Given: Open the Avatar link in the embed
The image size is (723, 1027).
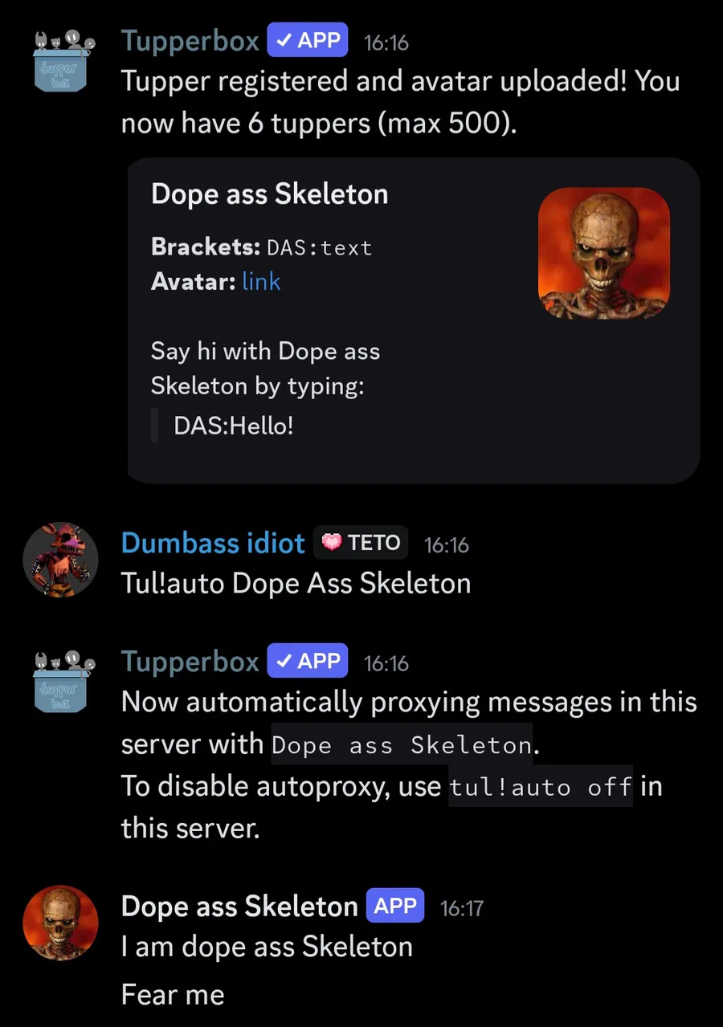Looking at the screenshot, I should coord(261,281).
